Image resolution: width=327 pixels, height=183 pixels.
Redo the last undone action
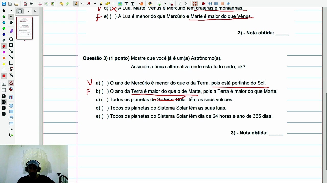pyautogui.click(x=67, y=4)
